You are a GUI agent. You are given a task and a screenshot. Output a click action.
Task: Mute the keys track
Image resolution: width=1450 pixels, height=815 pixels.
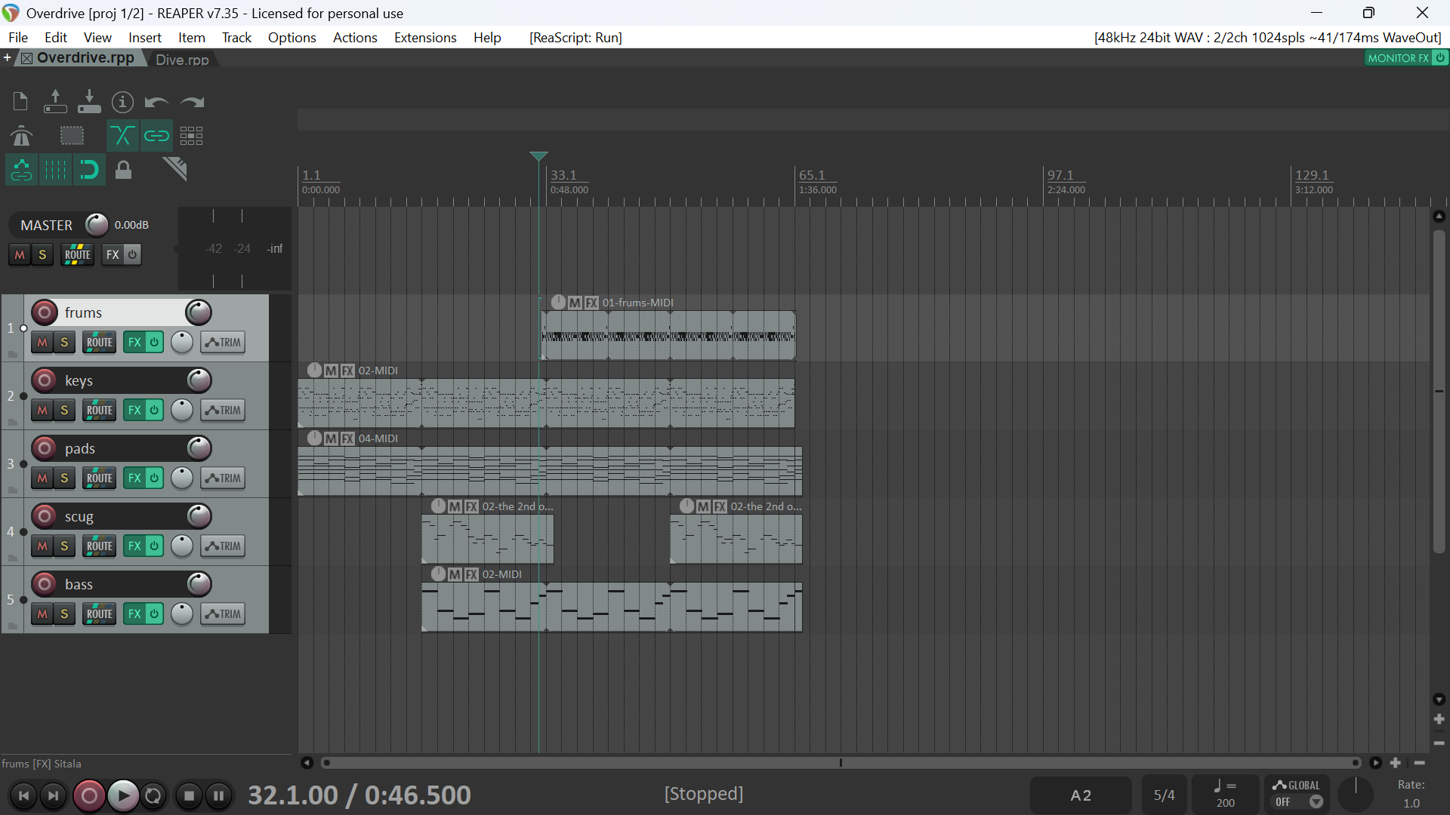tap(42, 411)
